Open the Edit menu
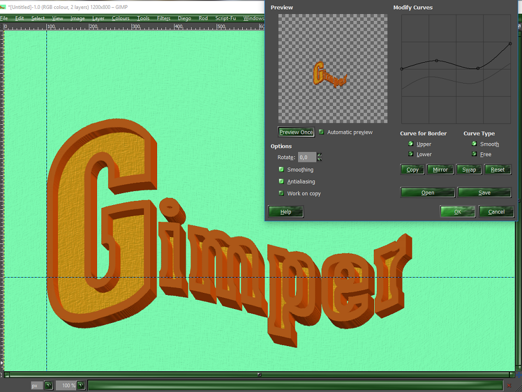This screenshot has width=522, height=392. point(19,18)
